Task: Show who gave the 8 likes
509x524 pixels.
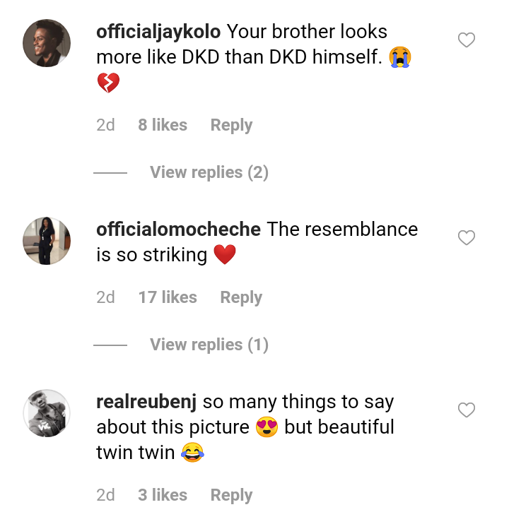Action: point(163,125)
